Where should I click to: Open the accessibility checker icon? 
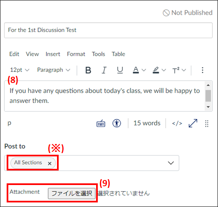(116, 123)
